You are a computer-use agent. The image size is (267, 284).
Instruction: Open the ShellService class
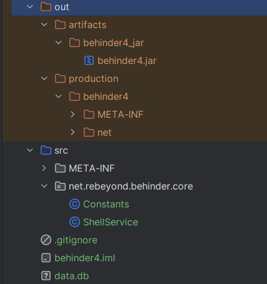click(111, 222)
